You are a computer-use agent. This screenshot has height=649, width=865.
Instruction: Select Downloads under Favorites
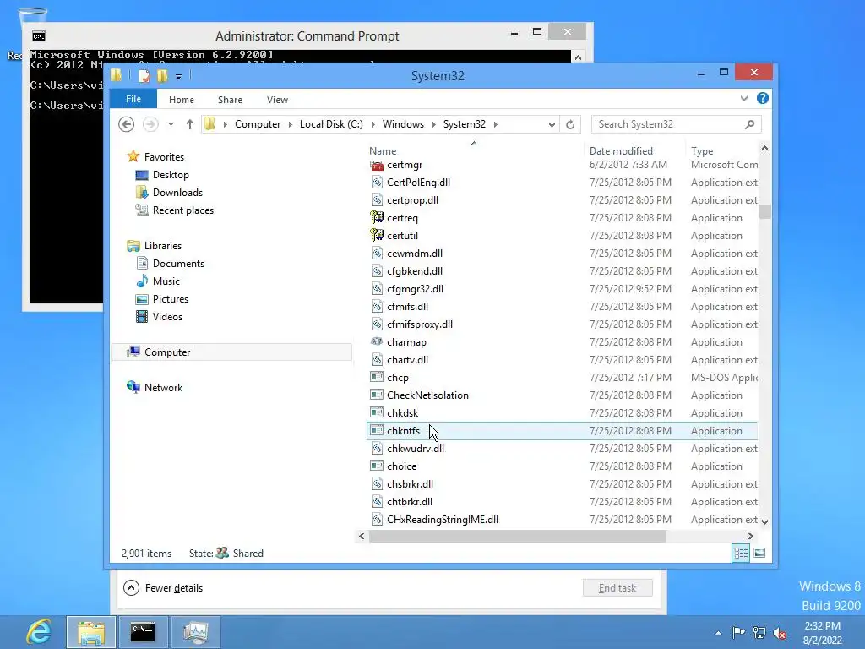[x=169, y=192]
